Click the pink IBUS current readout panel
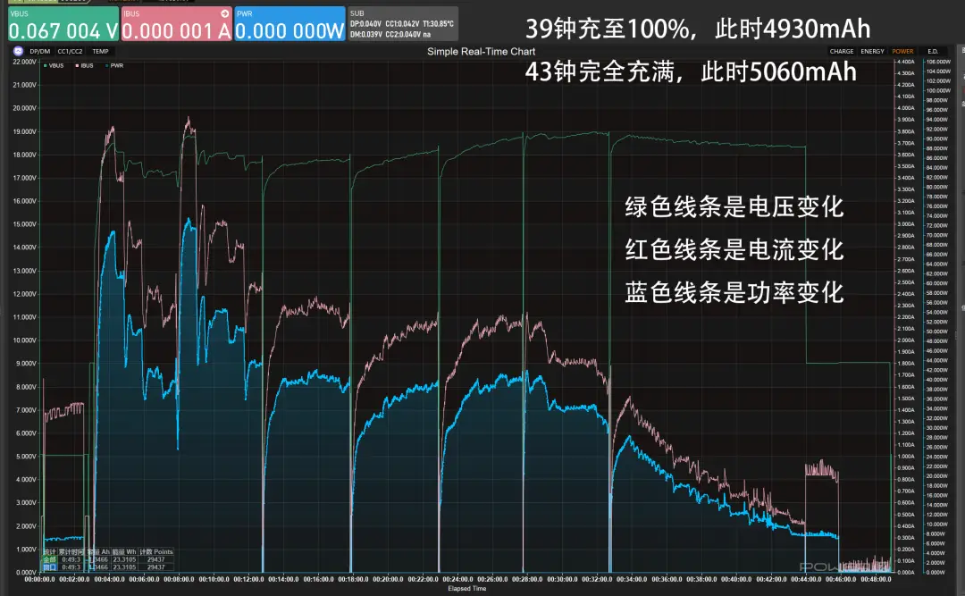This screenshot has height=596, width=965. [x=177, y=24]
